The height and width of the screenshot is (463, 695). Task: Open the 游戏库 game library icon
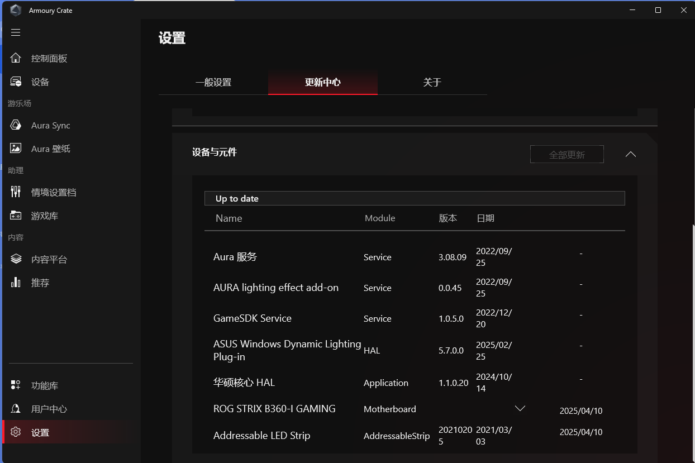[x=16, y=216]
